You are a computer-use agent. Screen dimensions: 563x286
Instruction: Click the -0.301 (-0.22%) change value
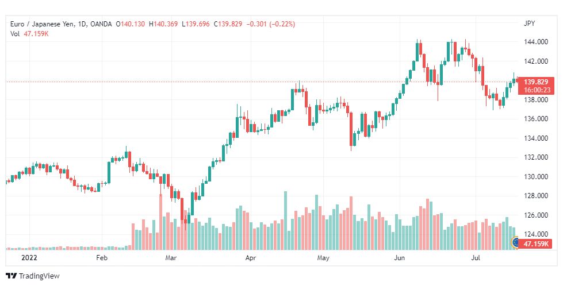pyautogui.click(x=271, y=24)
